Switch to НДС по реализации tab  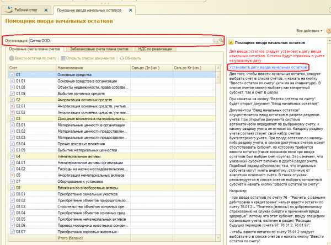click(x=155, y=49)
